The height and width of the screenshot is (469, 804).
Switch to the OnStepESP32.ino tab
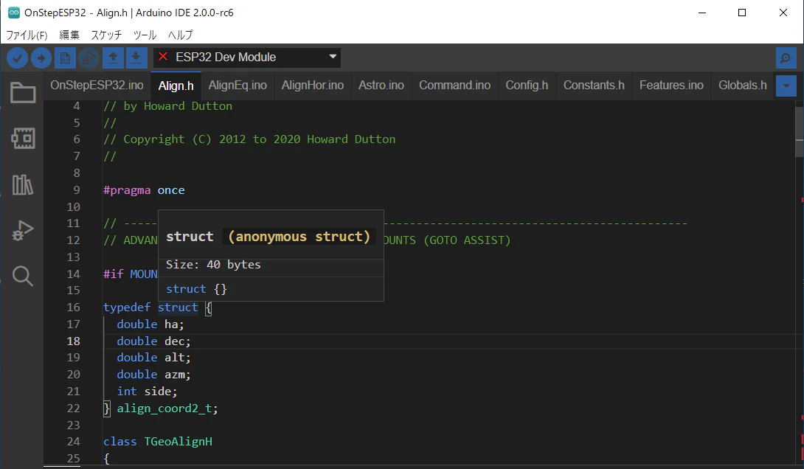[x=97, y=86]
